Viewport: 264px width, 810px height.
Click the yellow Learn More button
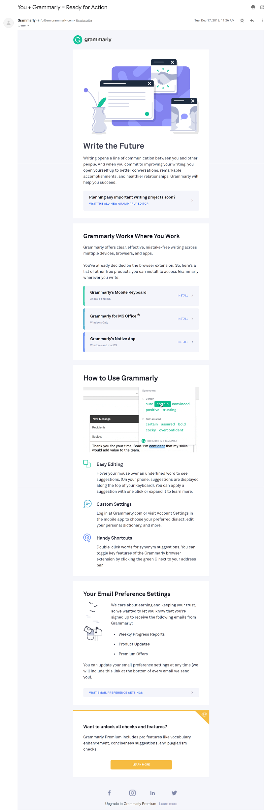(x=141, y=764)
